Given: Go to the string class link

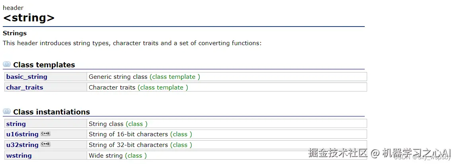Looking at the screenshot, I should click(16, 124).
